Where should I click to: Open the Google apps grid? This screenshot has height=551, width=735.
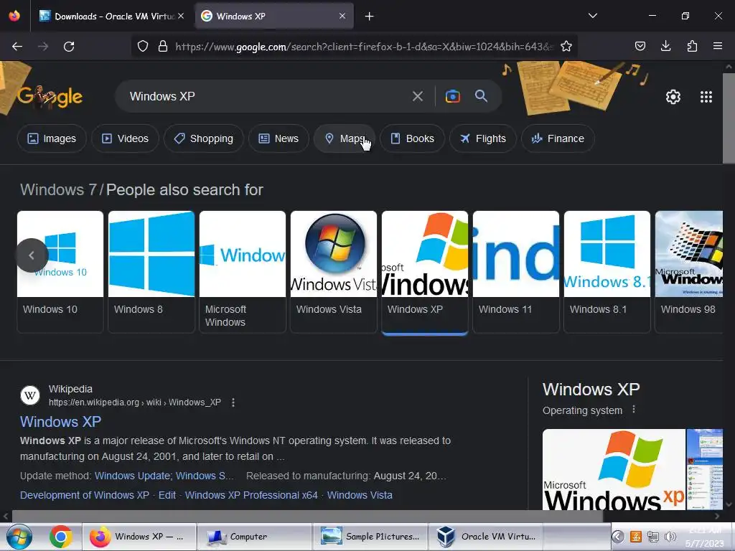click(x=706, y=97)
